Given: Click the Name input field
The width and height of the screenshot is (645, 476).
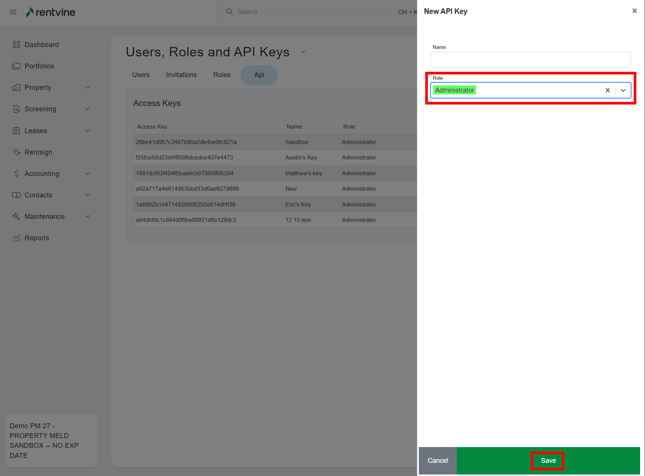Looking at the screenshot, I should point(530,59).
